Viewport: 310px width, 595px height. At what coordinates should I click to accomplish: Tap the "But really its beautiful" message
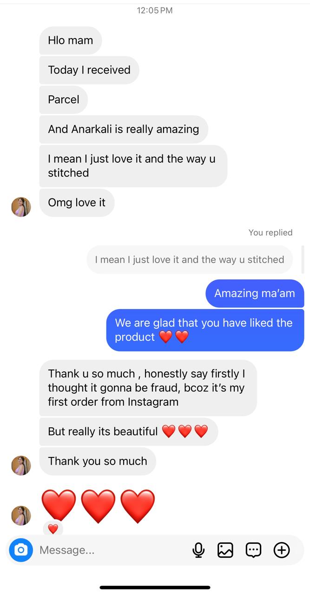[128, 431]
